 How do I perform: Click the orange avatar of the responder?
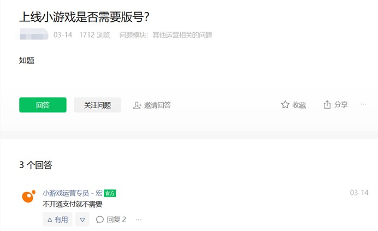click(29, 196)
